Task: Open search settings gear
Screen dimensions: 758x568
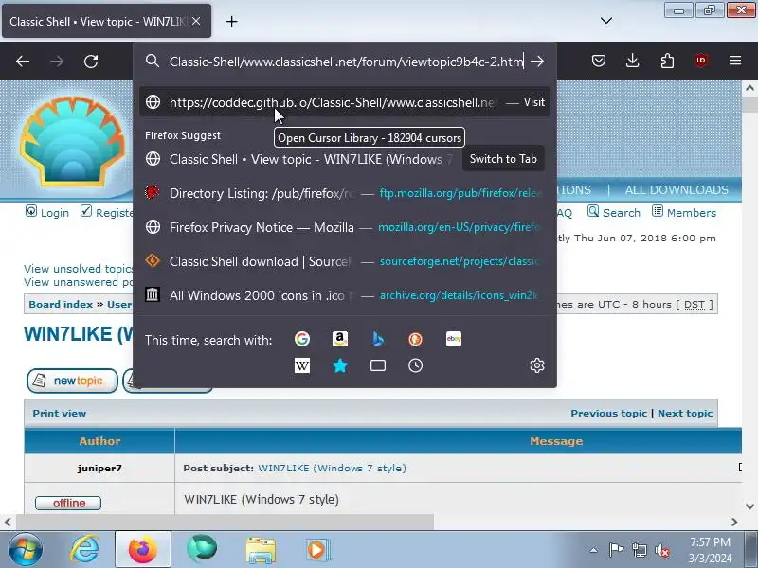Action: [537, 365]
